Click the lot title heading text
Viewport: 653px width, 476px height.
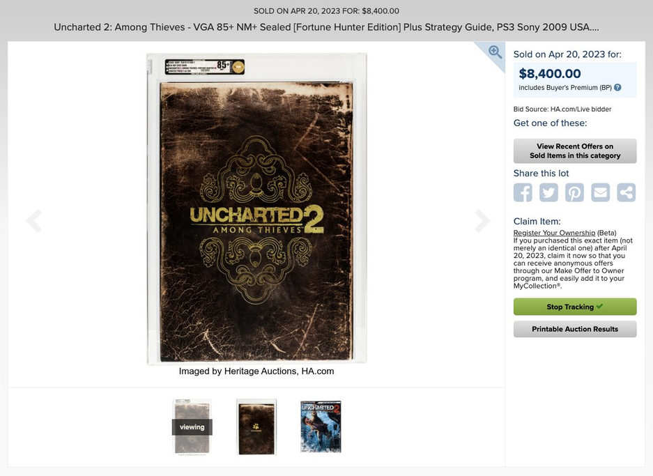click(326, 27)
